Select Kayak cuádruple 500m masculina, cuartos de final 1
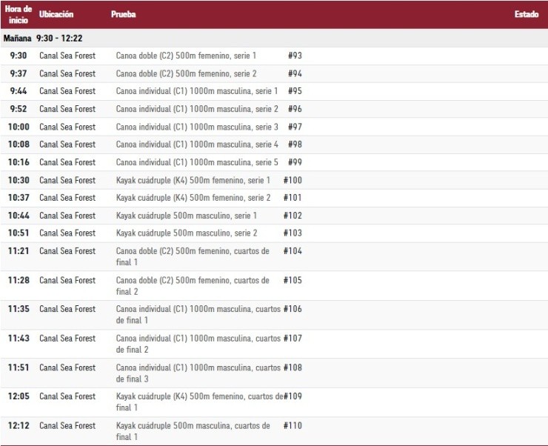The image size is (548, 446). click(193, 430)
